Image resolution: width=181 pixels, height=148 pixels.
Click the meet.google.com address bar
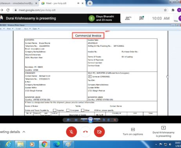pyautogui.click(x=89, y=10)
